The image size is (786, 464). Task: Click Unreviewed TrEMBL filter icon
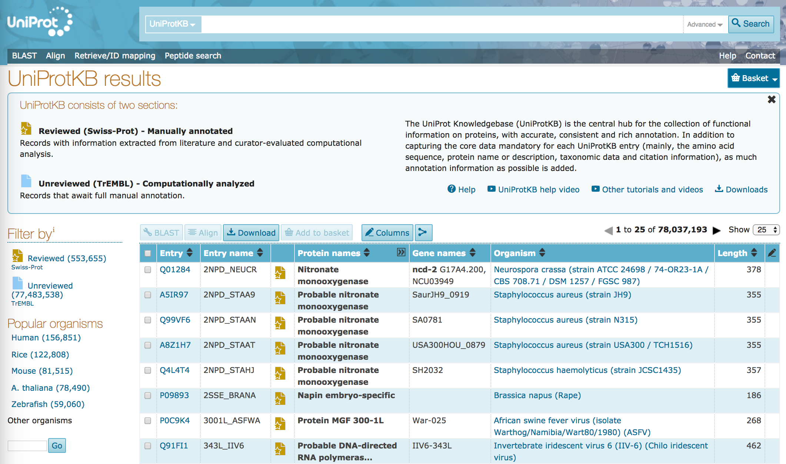tap(18, 283)
